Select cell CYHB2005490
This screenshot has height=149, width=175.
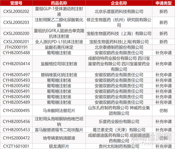pyautogui.click(x=16, y=97)
